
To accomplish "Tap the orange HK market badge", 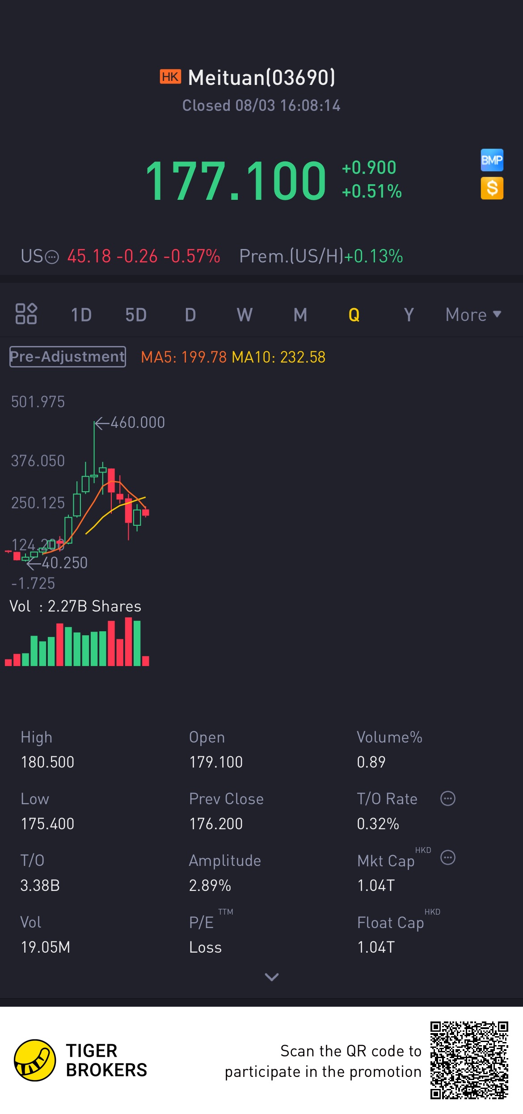I will click(170, 77).
